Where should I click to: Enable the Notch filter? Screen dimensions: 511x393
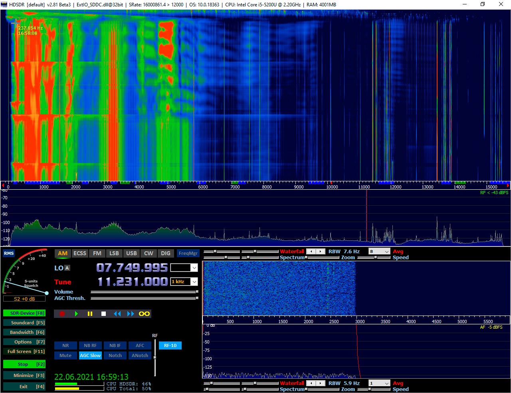pos(115,355)
